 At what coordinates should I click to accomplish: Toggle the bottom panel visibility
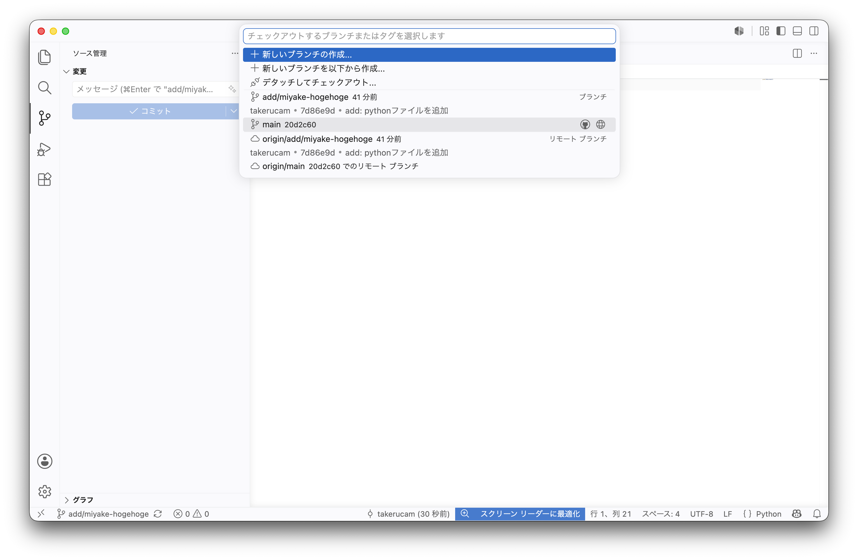pyautogui.click(x=798, y=31)
